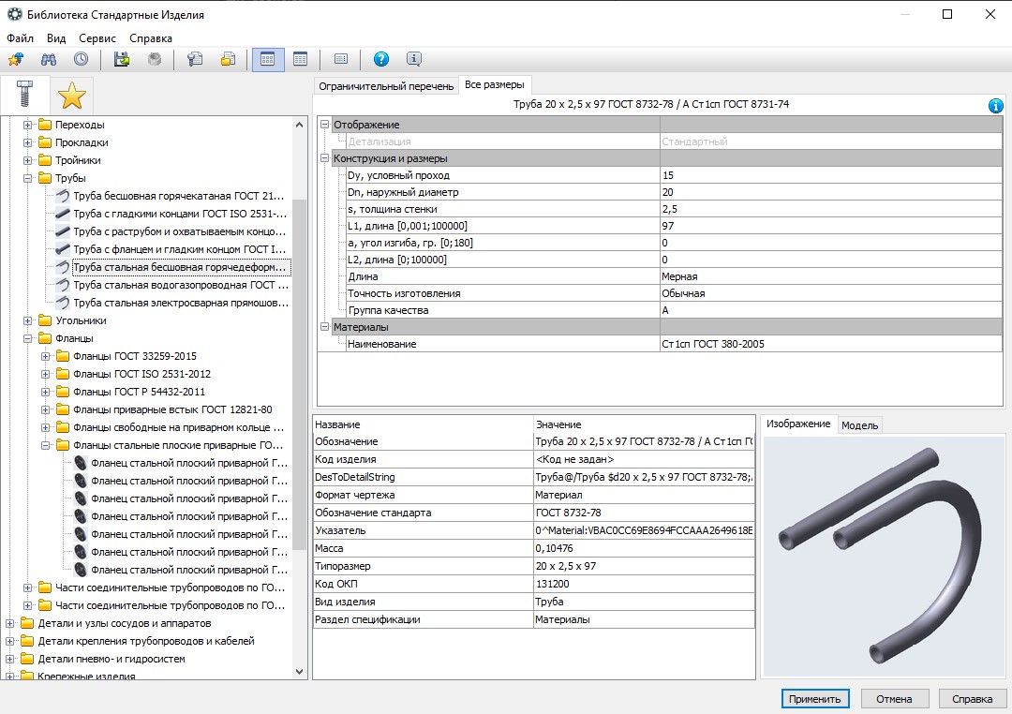1012x714 pixels.
Task: Toggle the highlighted table view toolbar button
Action: 268,59
